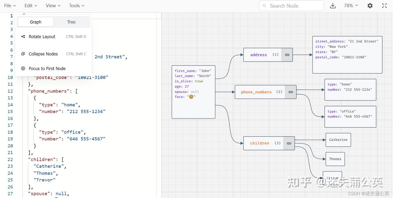The width and height of the screenshot is (393, 198).
Task: Select the Catherine node in the graph
Action: point(338,140)
